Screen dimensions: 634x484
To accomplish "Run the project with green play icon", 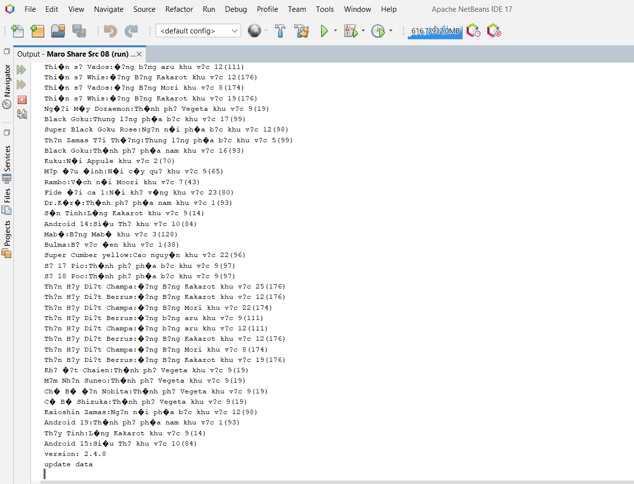I will pos(324,31).
